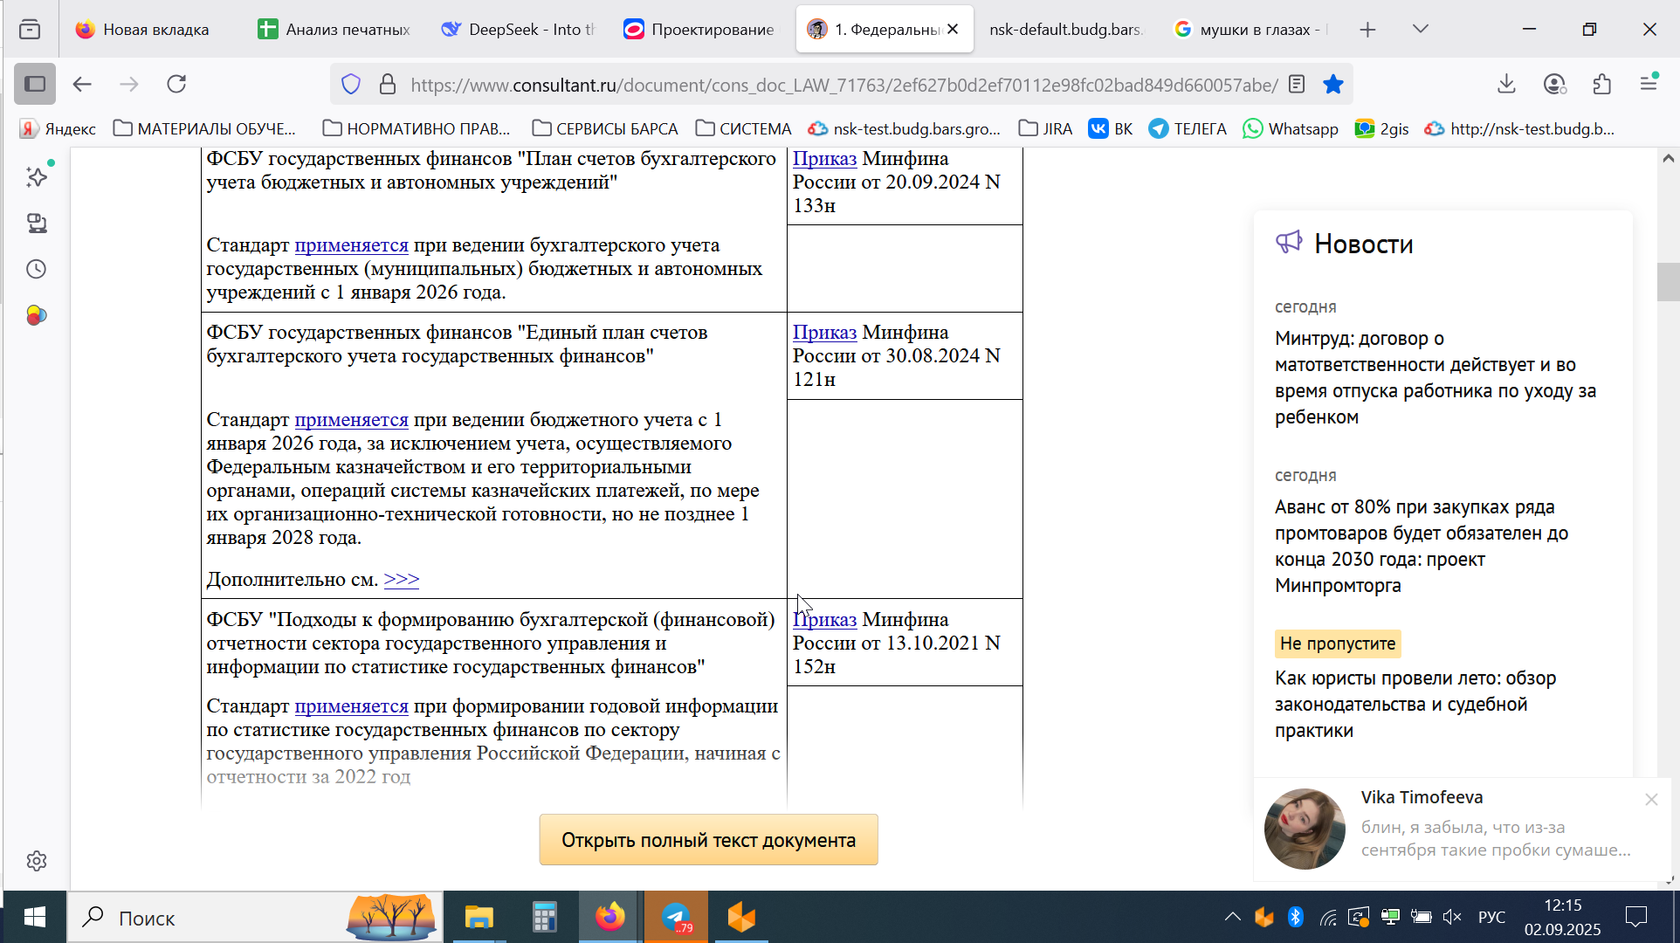Open the Firefox View tab list icon
1680x943 pixels.
pyautogui.click(x=30, y=29)
